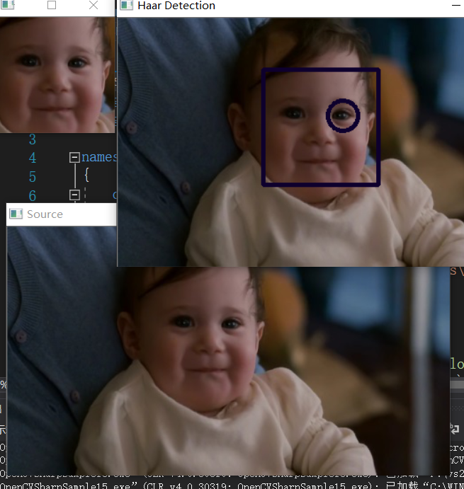This screenshot has width=464, height=489.
Task: Close the small face crop window
Action: 94,5
